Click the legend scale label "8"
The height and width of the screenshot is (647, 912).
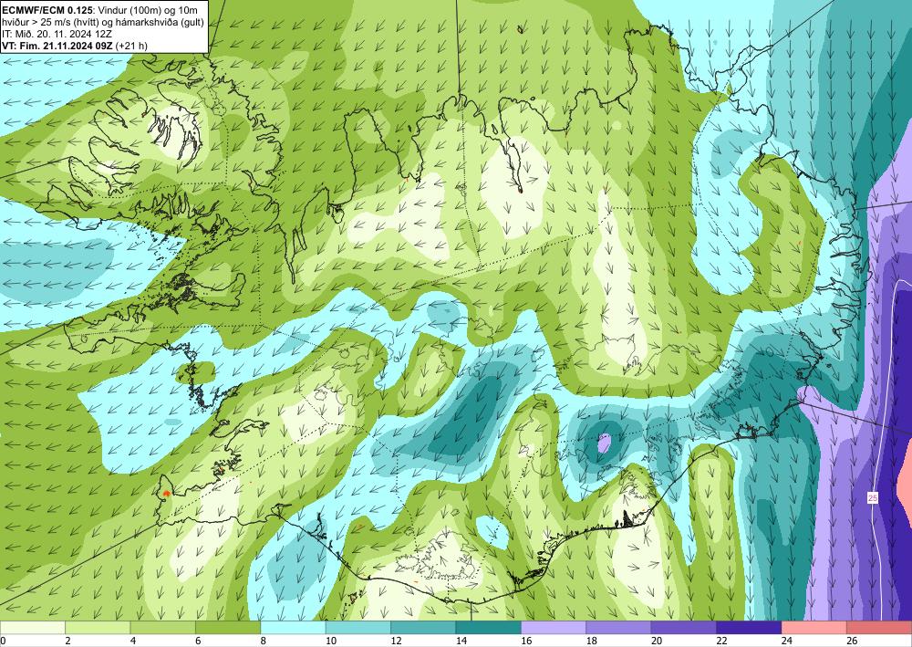263,641
